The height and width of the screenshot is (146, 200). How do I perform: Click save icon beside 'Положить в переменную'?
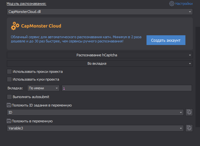pos(9,121)
